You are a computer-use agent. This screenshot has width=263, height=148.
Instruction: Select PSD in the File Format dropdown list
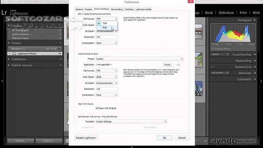[107, 27]
